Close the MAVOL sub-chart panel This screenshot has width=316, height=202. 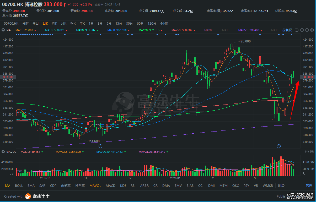(307, 152)
